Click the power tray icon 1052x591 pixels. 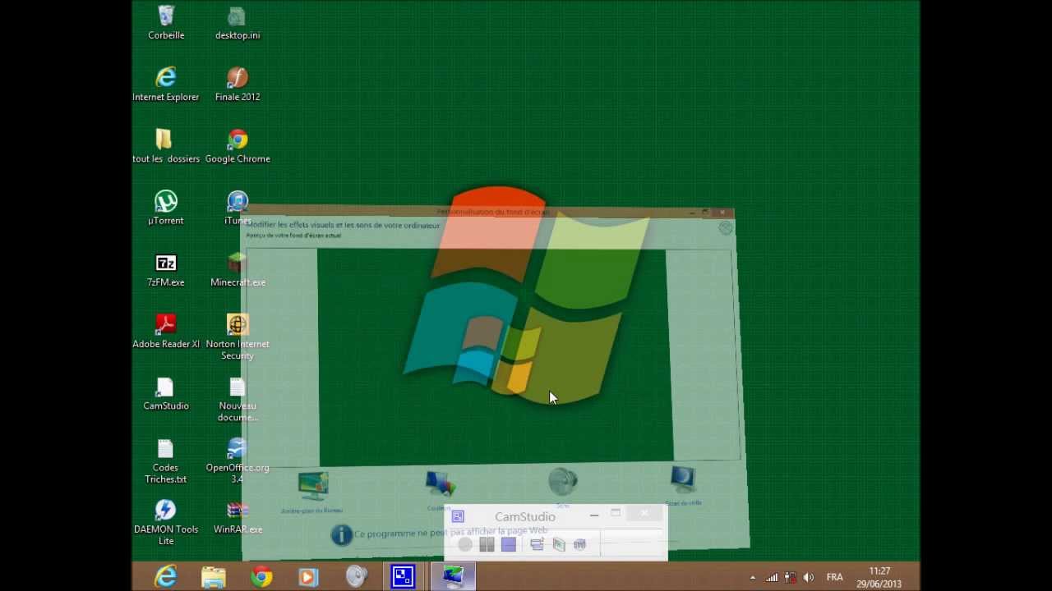(x=791, y=577)
